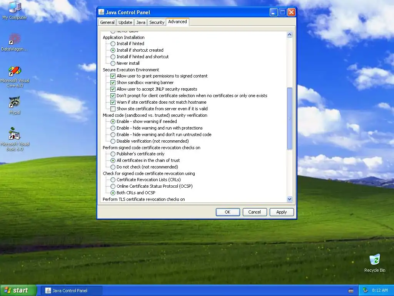Click the scrollbar down arrow
Screen dimensions: 394x296
point(289,199)
